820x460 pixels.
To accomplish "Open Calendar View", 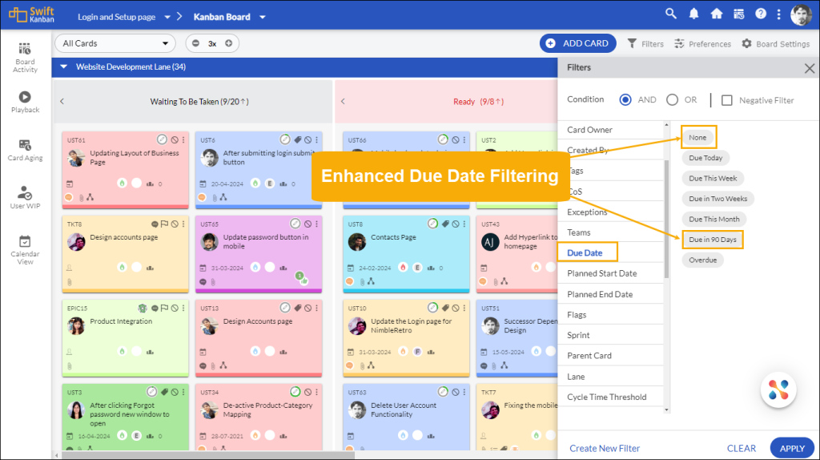I will click(x=25, y=249).
